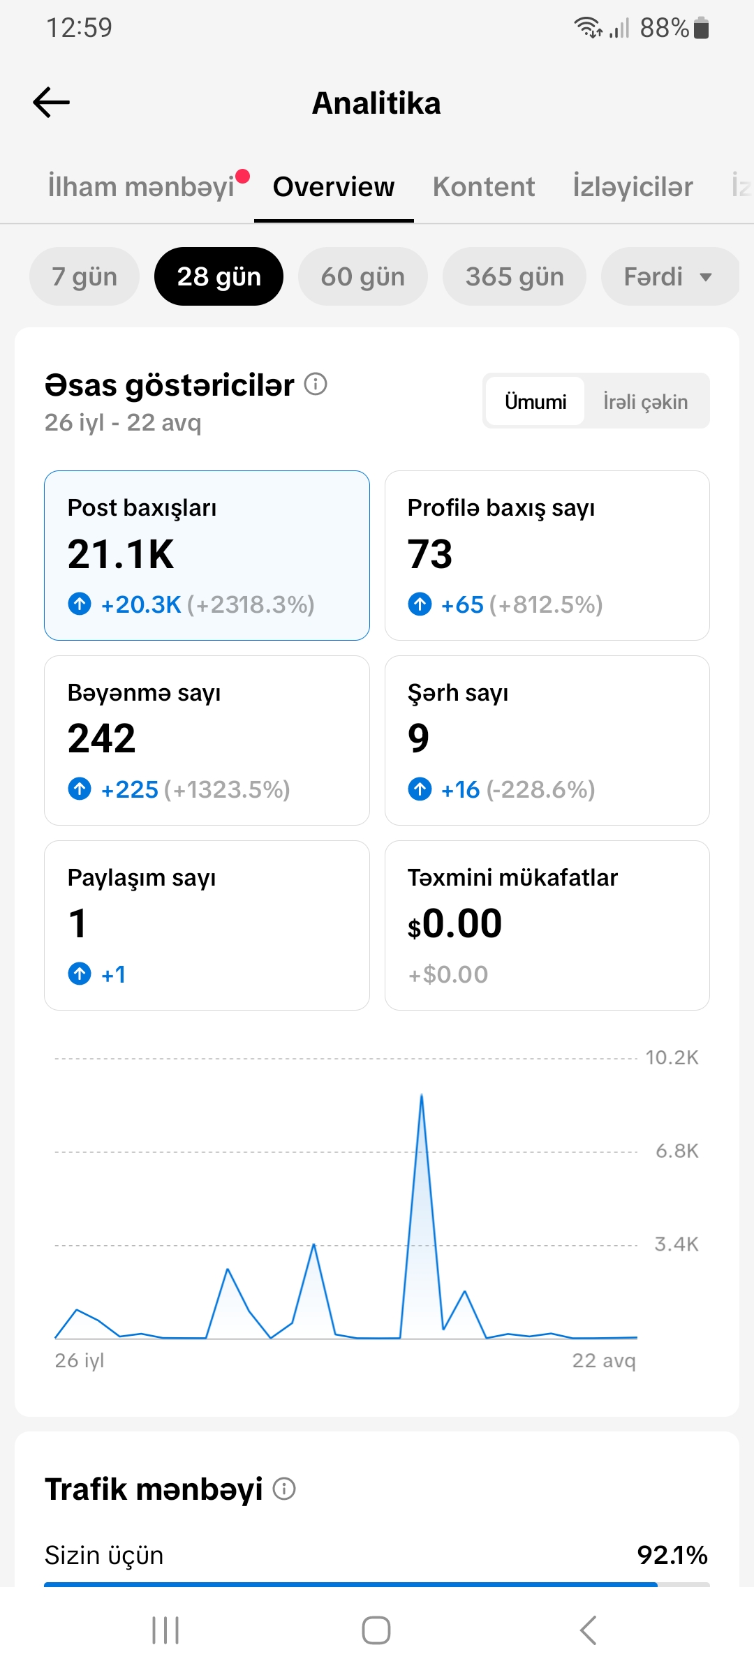The height and width of the screenshot is (1675, 754).
Task: Tap the Sizin üçün traffic progress bar
Action: pyautogui.click(x=377, y=1584)
